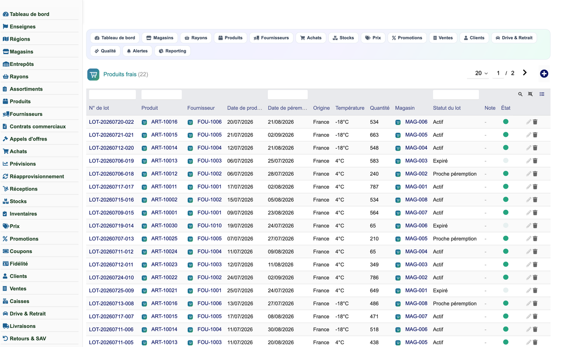Open Caisses in the sidebar
This screenshot has width=561, height=347.
coord(19,301)
